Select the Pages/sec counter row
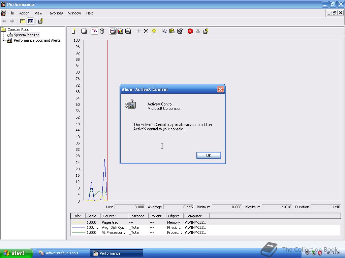 tap(206, 222)
